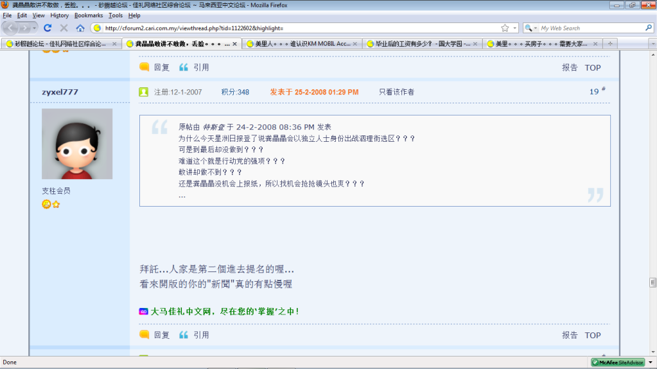Close the 龚晶晶敢讲不敢做 tab
The height and width of the screenshot is (369, 657).
(235, 44)
